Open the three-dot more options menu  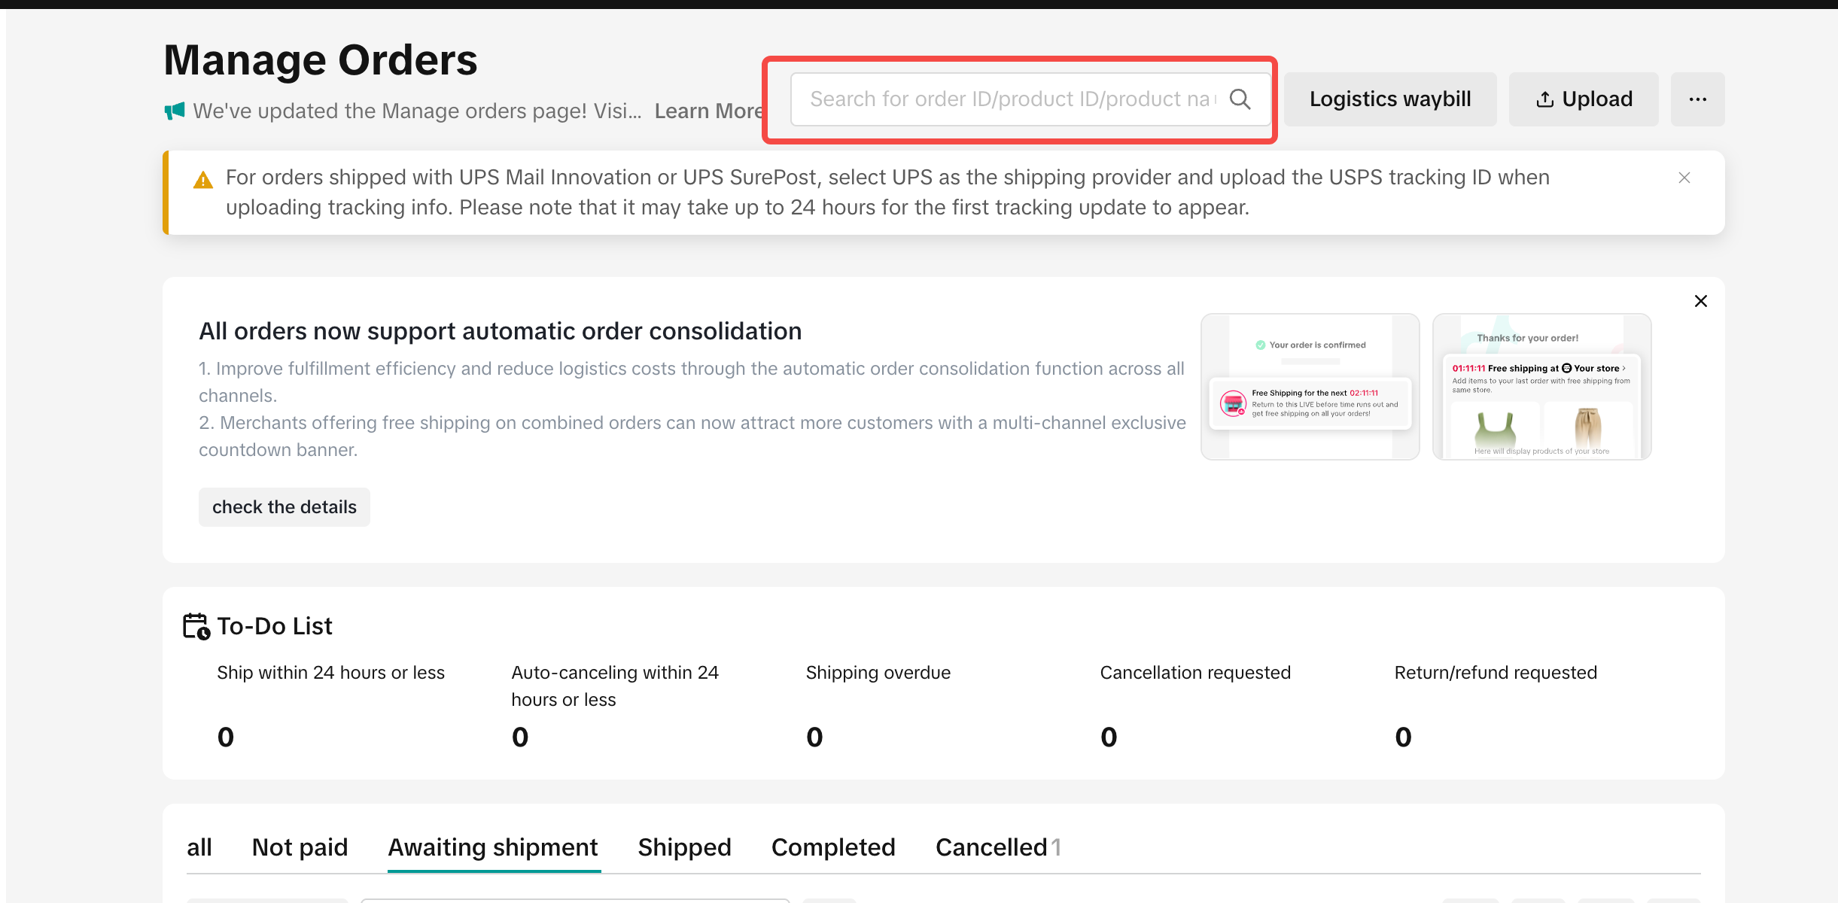pyautogui.click(x=1697, y=99)
